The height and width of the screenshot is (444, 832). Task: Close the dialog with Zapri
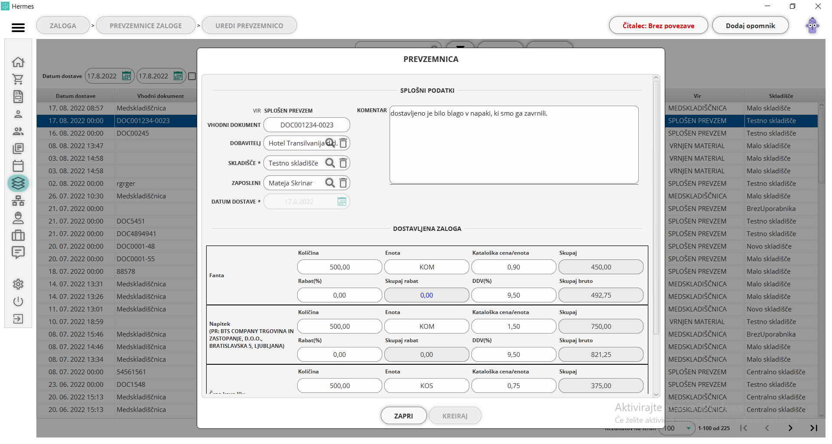coord(403,416)
